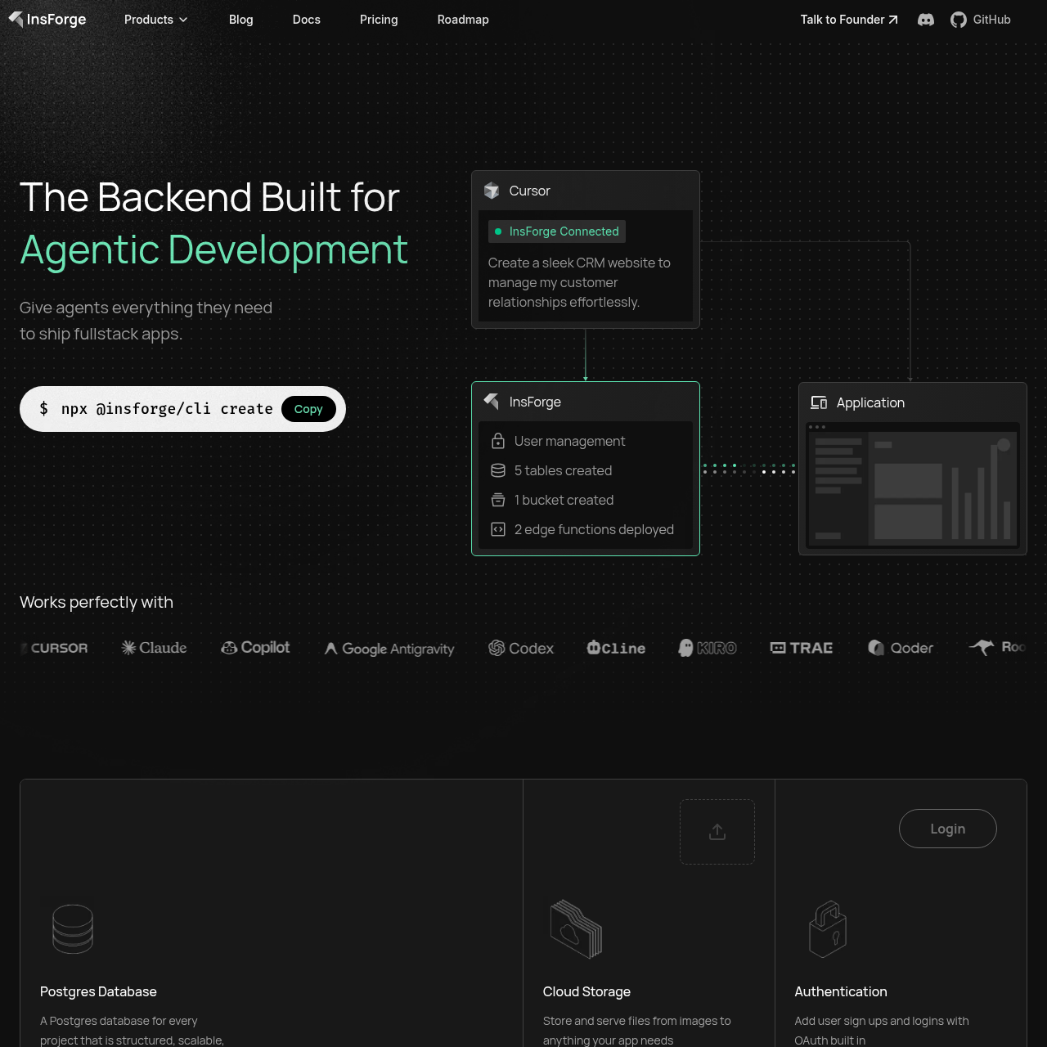Go to the Pricing page
1047x1047 pixels.
click(379, 20)
